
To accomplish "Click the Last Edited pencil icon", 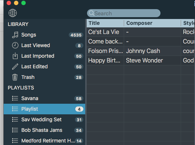I will point(15,66).
